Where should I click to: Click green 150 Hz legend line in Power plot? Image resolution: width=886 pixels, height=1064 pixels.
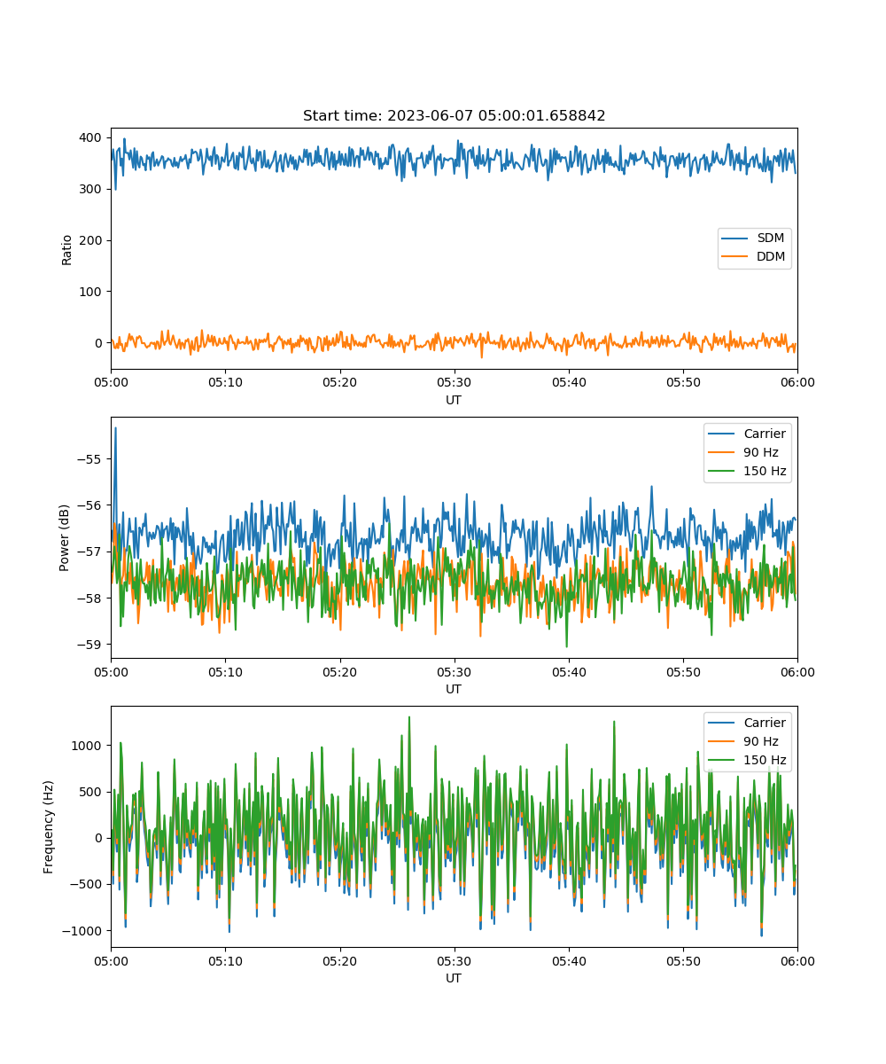point(722,471)
